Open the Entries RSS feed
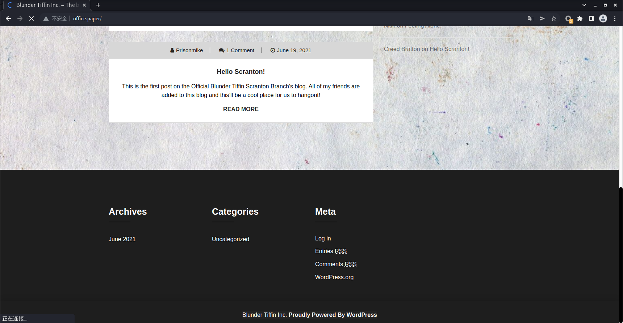The height and width of the screenshot is (323, 623). [x=331, y=251]
